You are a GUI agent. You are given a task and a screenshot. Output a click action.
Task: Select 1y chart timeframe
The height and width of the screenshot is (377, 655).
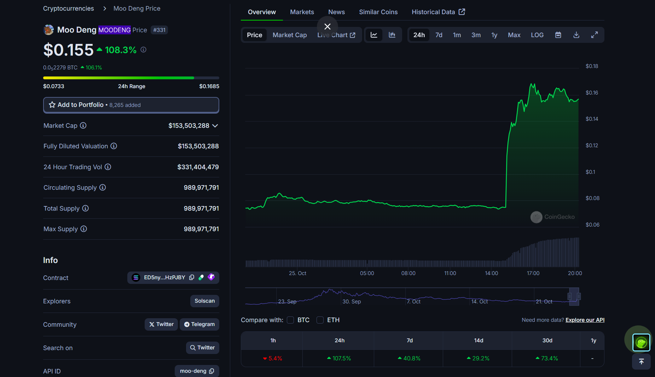click(494, 35)
